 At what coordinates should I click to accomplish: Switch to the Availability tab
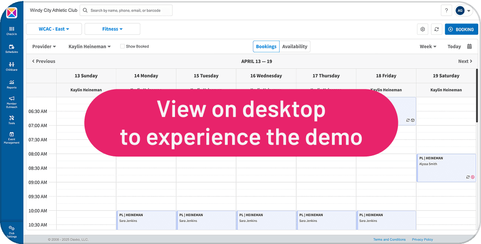coord(295,46)
